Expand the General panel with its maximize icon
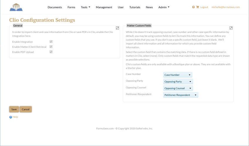The image size is (249, 146). 117,28
